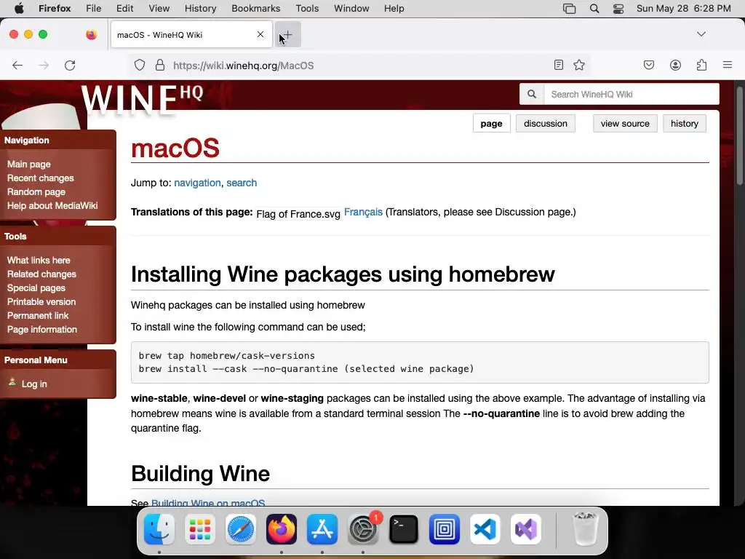Reload the current page
The image size is (745, 559).
coord(70,65)
